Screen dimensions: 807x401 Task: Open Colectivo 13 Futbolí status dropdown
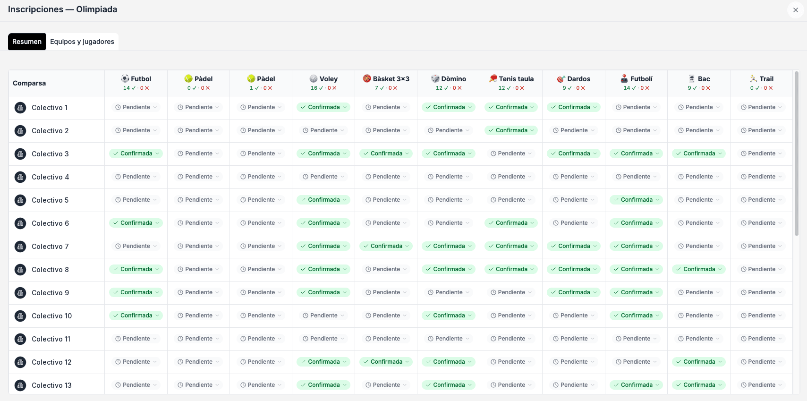point(636,385)
